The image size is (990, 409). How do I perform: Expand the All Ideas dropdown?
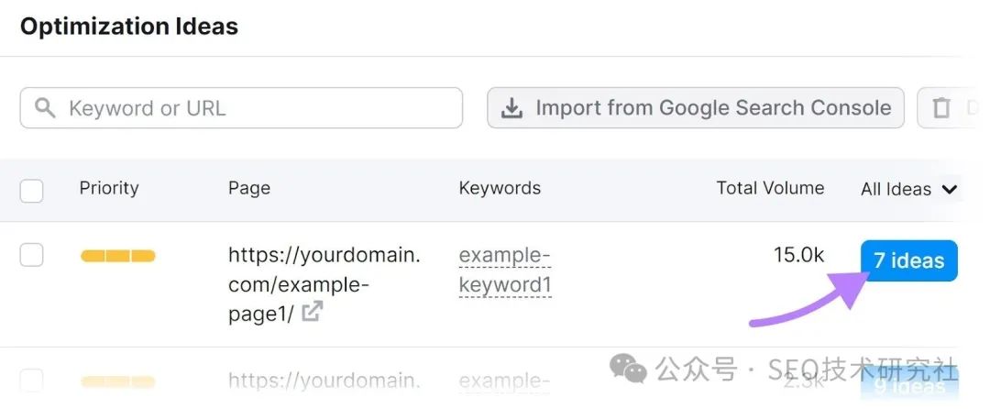(x=896, y=189)
